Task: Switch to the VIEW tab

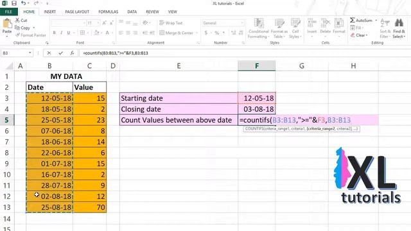Action: [x=173, y=12]
